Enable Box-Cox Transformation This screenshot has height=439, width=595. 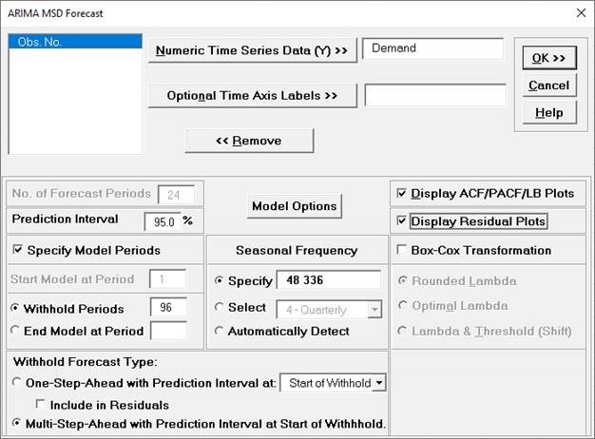point(401,251)
